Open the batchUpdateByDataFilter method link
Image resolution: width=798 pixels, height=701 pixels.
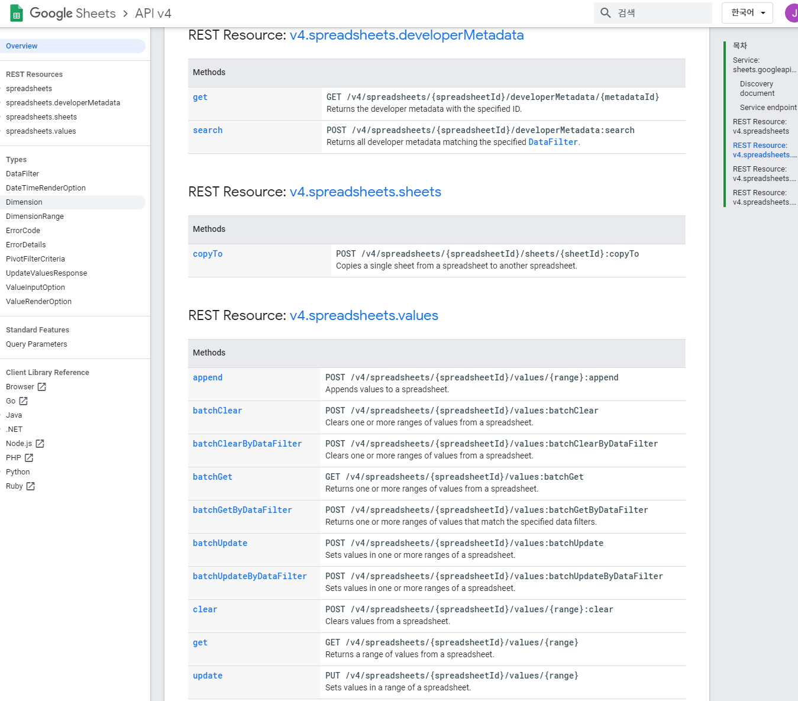(x=250, y=576)
